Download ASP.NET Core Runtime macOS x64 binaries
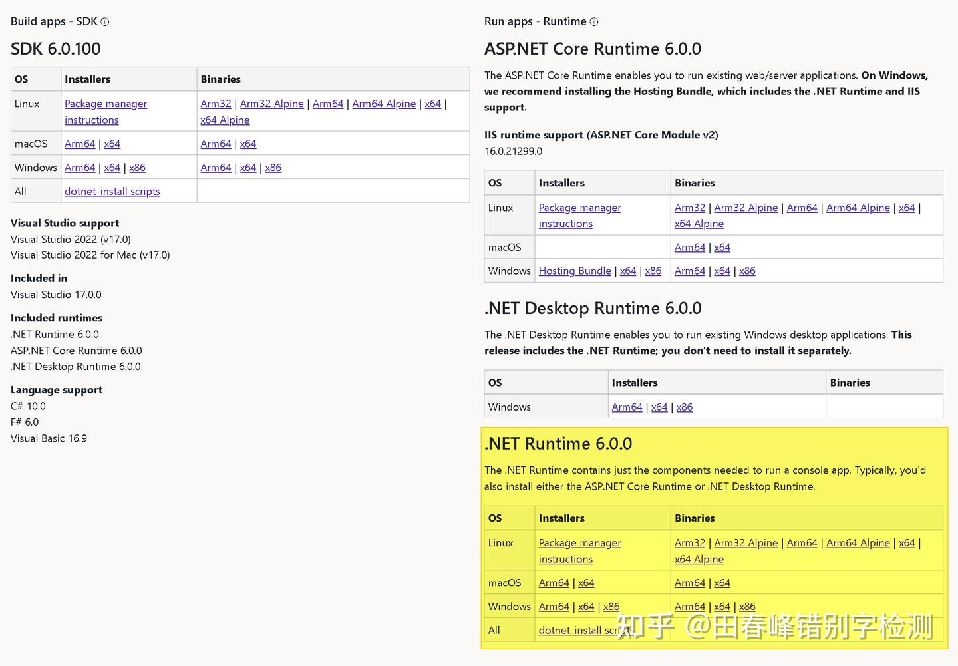Image resolution: width=958 pixels, height=666 pixels. click(722, 247)
